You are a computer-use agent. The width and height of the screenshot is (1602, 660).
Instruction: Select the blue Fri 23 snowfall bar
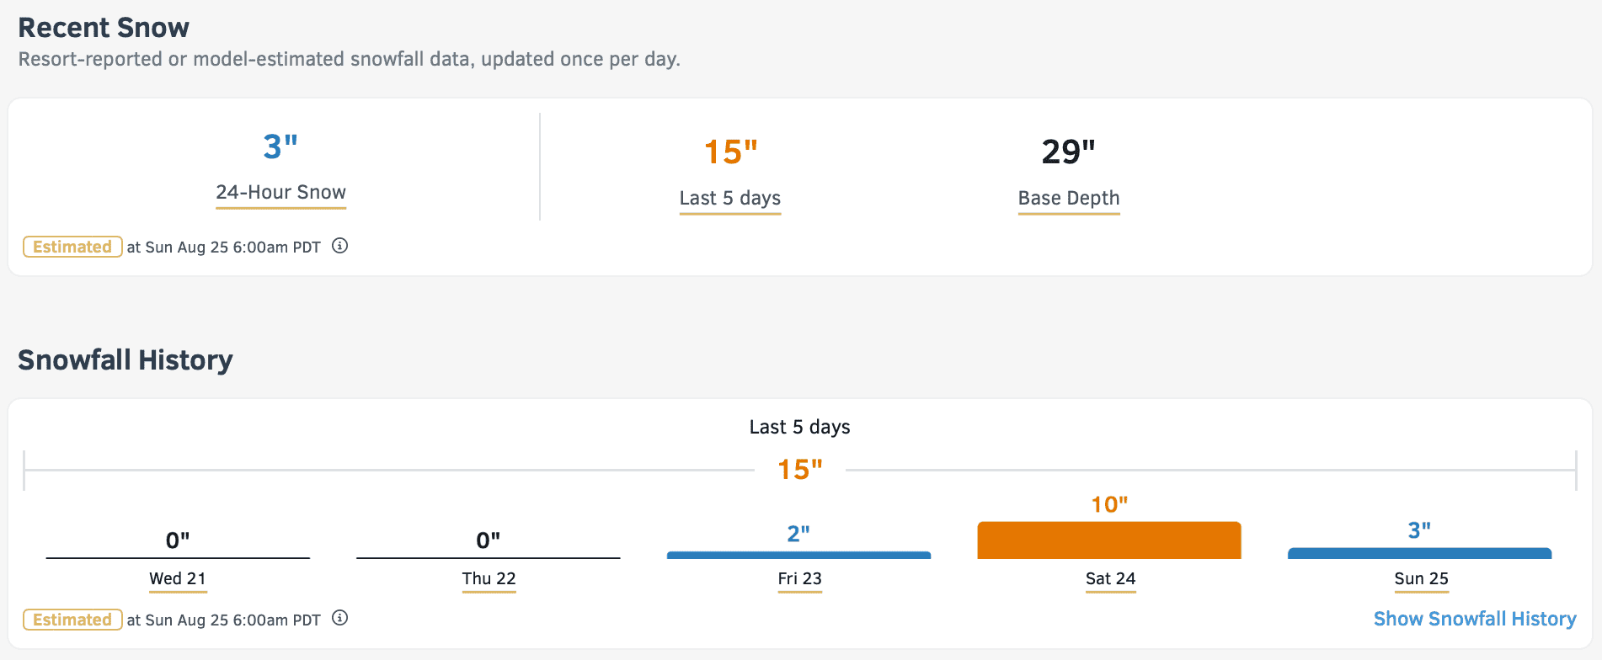[798, 556]
